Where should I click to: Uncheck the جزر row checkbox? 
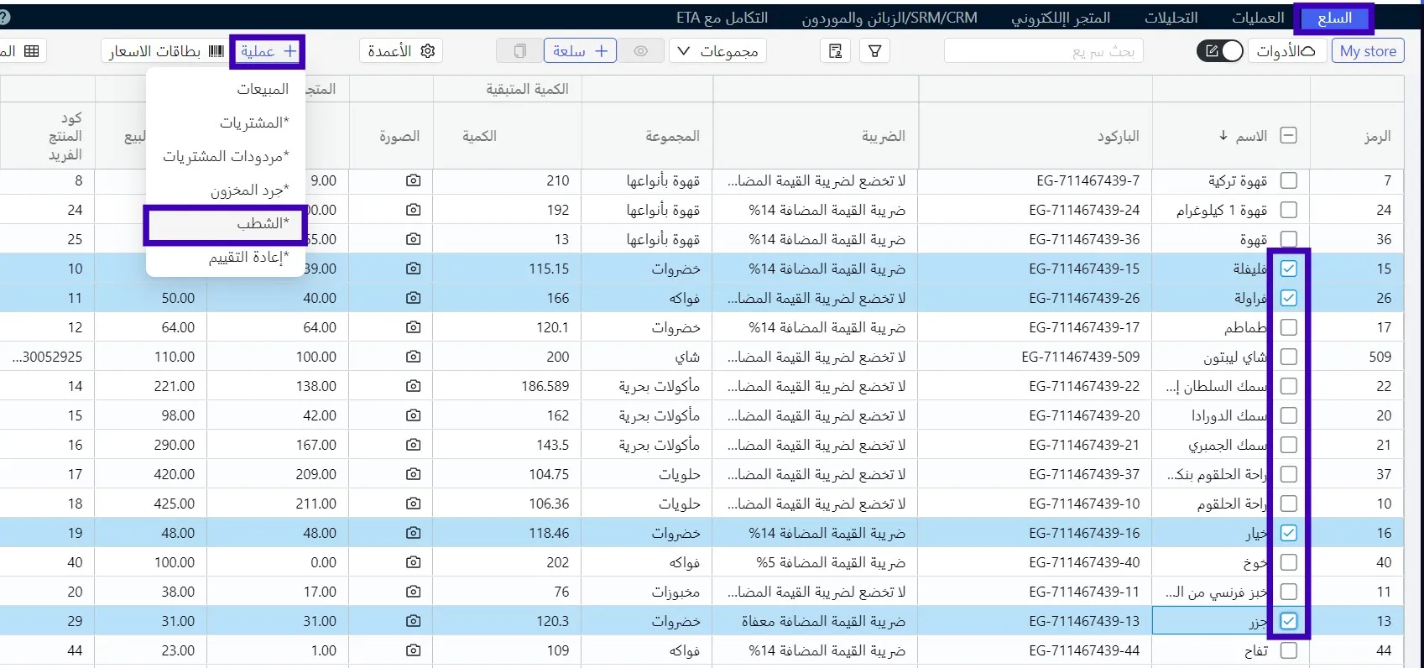click(x=1289, y=621)
